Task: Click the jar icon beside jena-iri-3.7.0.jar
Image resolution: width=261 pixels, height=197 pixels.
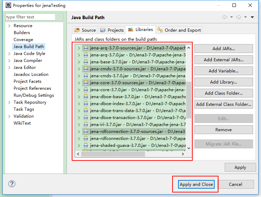Action: [x=86, y=125]
